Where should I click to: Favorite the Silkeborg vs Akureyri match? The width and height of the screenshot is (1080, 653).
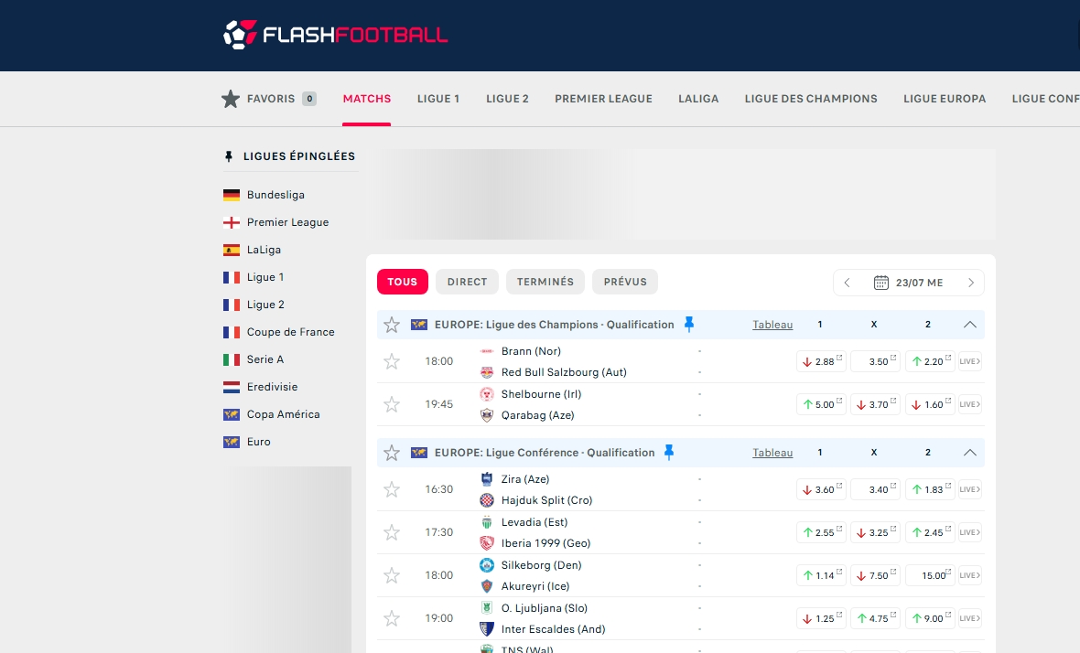[392, 575]
